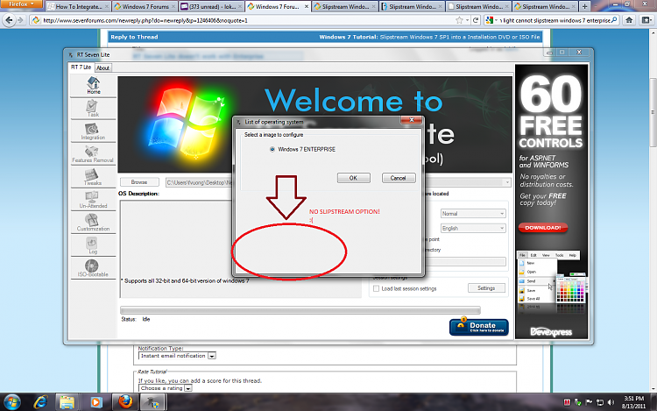The height and width of the screenshot is (411, 657).
Task: Open Windows Media Player from taskbar
Action: click(x=96, y=402)
